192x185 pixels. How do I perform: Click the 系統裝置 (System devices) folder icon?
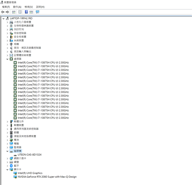coord(11,40)
